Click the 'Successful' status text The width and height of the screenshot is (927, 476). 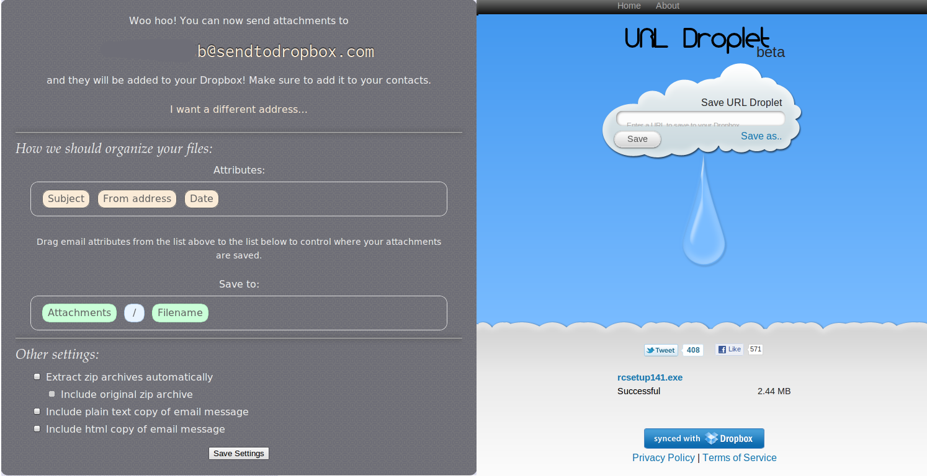[638, 391]
